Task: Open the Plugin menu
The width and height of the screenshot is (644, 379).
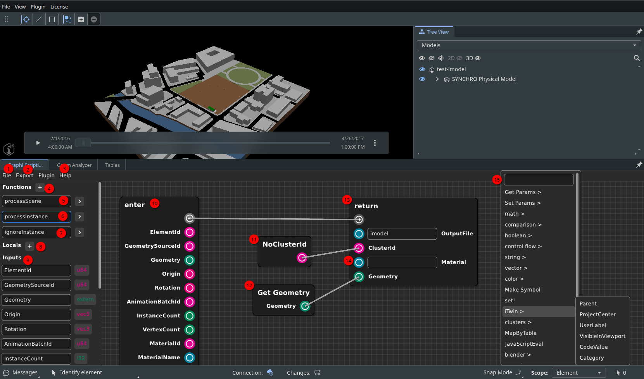Action: tap(38, 7)
